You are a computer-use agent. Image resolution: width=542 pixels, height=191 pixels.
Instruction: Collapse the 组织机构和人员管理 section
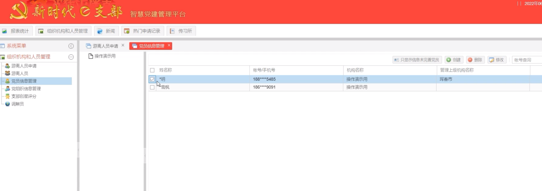pos(71,57)
